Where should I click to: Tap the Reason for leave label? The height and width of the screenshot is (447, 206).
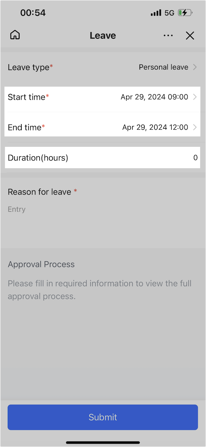[39, 192]
